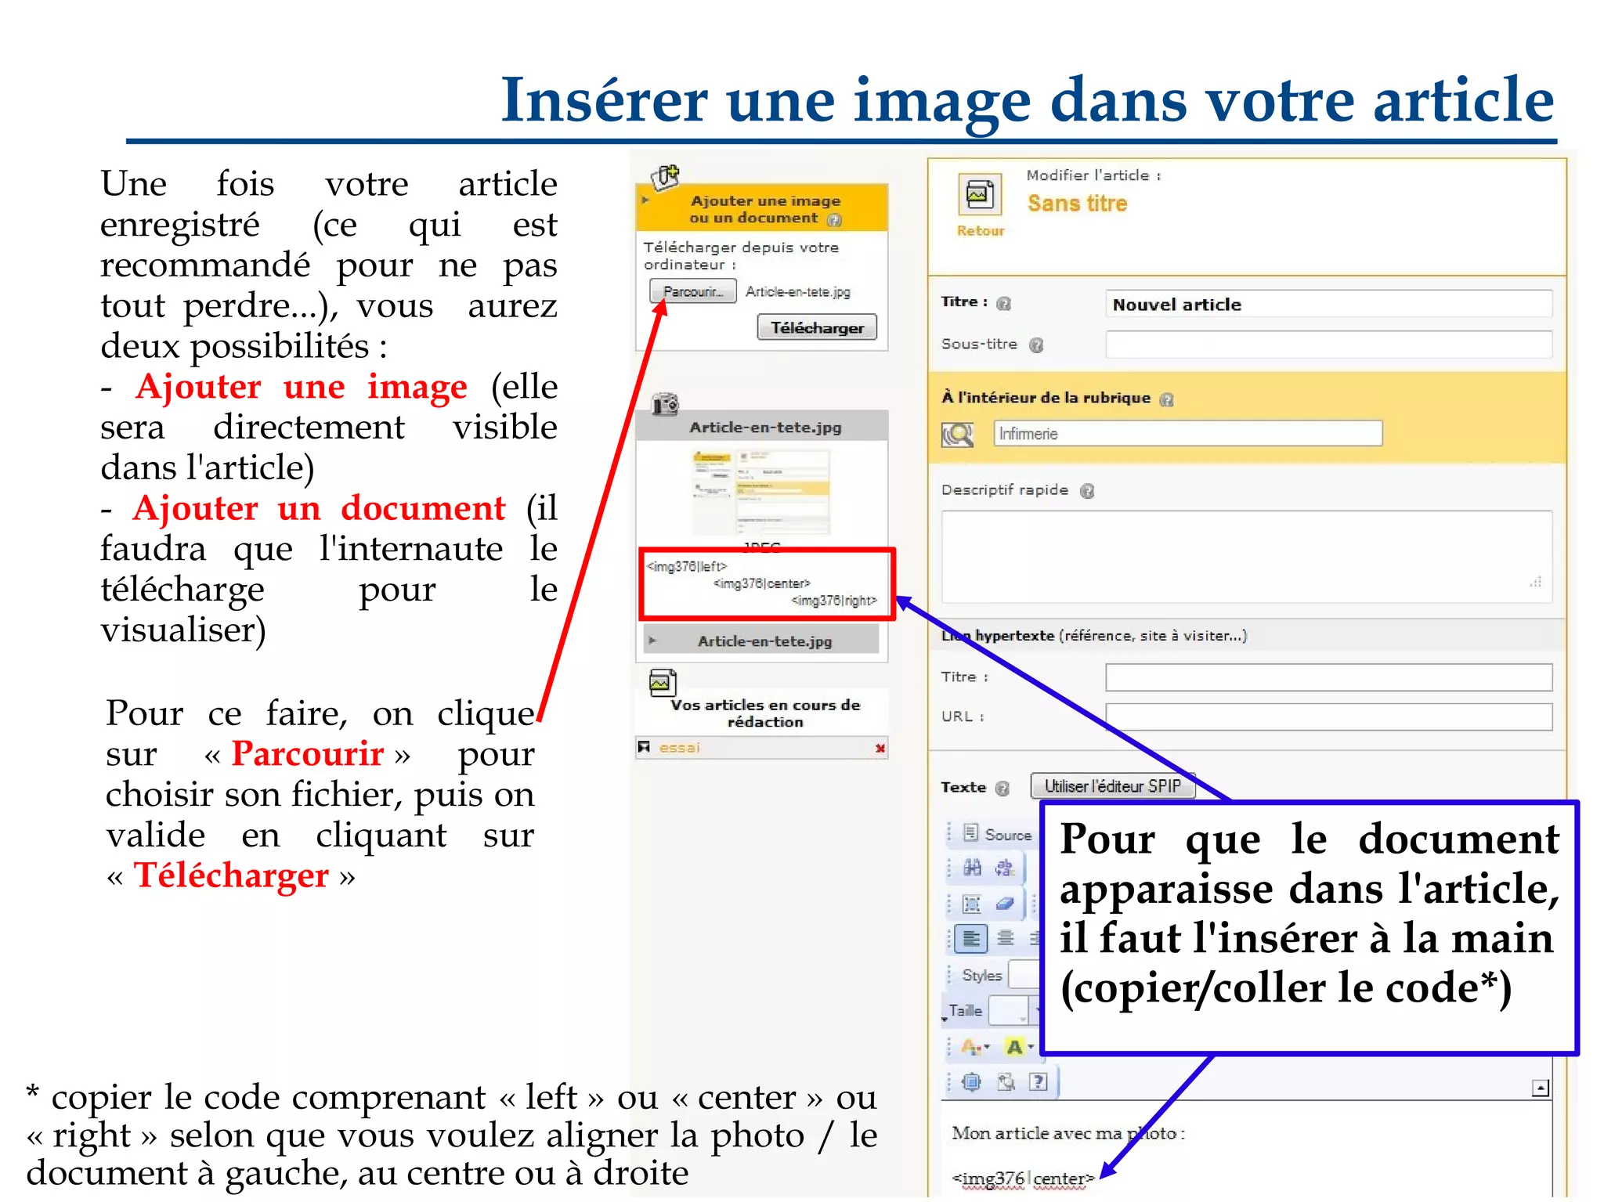Click the red X next to essai
The width and height of the screenshot is (1604, 1202).
click(x=880, y=749)
